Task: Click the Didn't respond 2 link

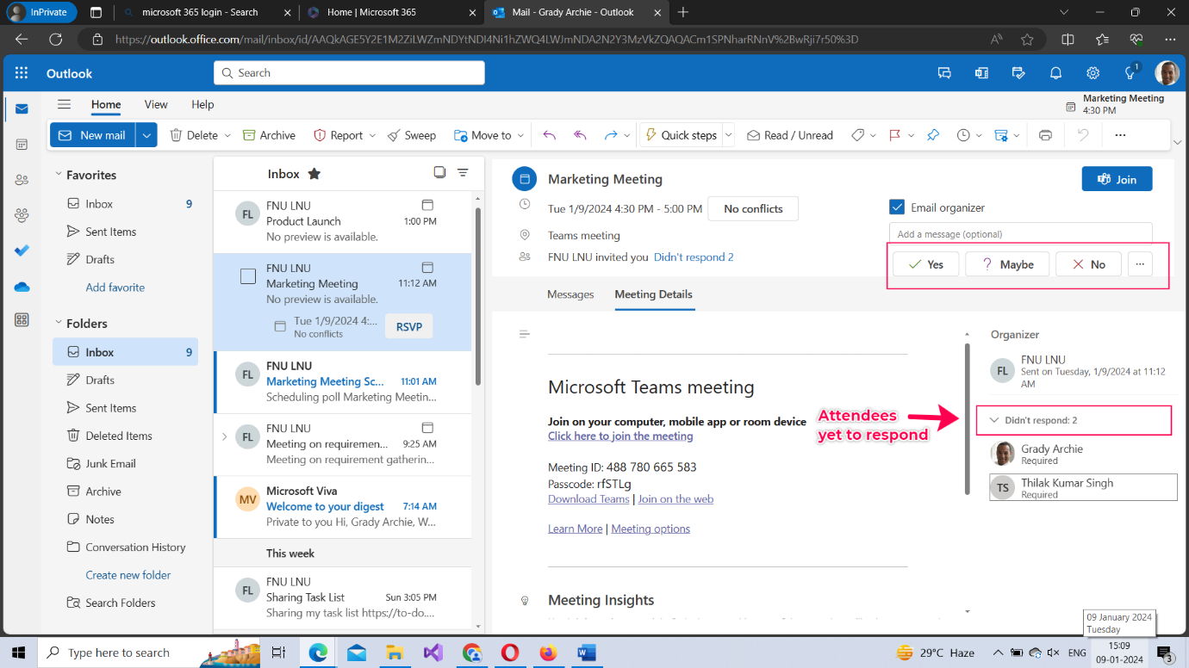Action: tap(694, 257)
